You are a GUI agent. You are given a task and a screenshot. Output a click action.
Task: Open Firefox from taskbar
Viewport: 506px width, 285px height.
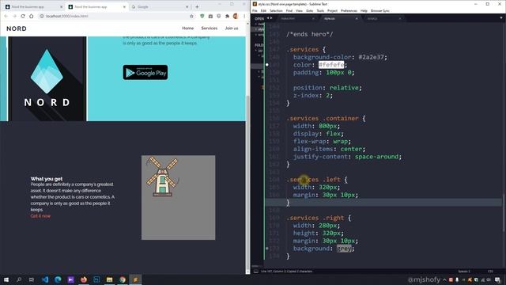(84, 279)
